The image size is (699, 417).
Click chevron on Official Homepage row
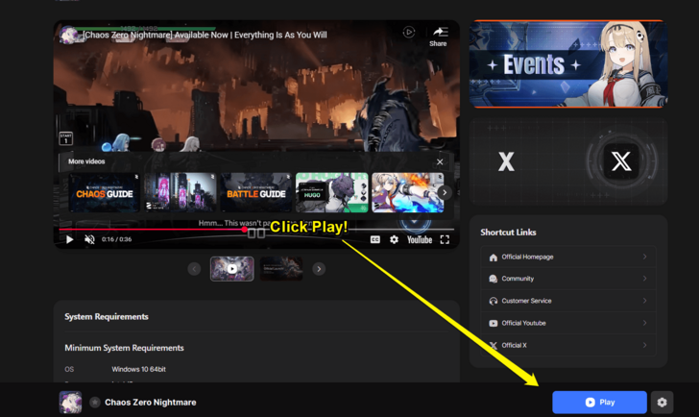pyautogui.click(x=644, y=257)
